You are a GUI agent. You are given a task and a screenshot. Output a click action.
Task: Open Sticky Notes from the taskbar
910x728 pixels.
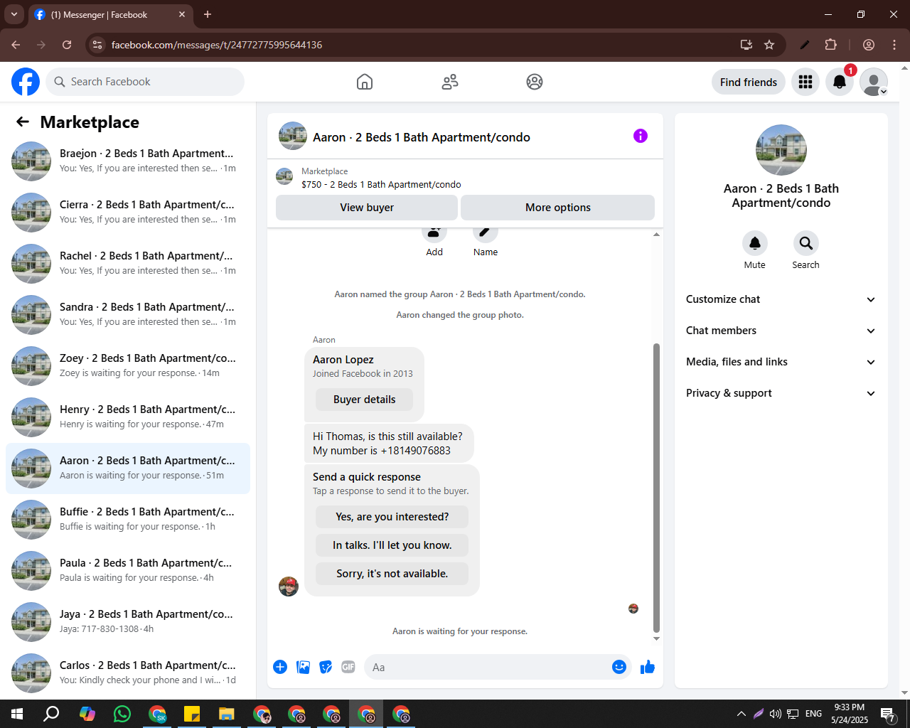[x=191, y=714]
